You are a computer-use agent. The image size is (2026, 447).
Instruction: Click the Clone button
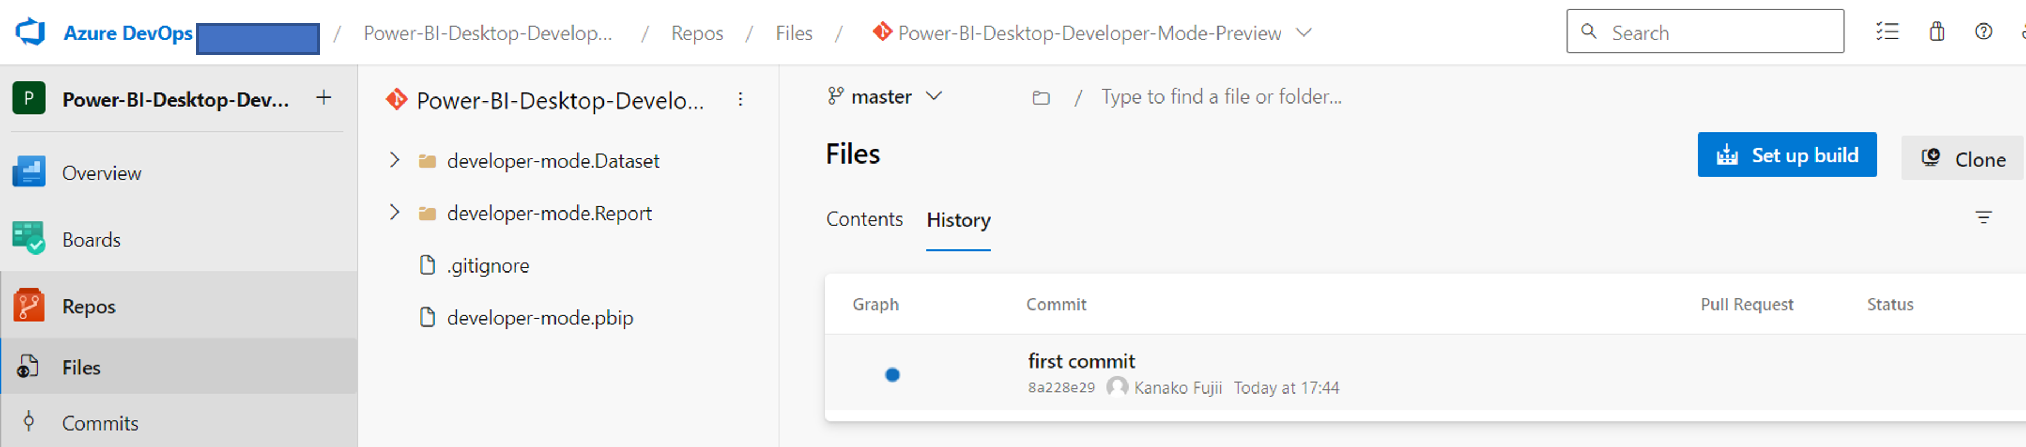(1963, 159)
